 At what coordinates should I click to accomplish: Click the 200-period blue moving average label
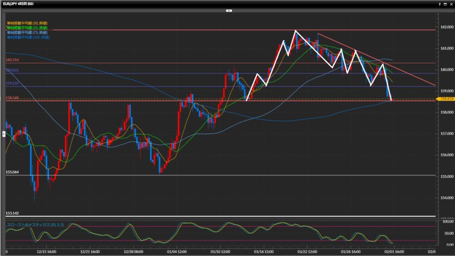coord(28,37)
